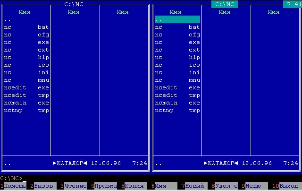Open the 9 Меню function key
The height and width of the screenshot is (191, 302).
(255, 186)
